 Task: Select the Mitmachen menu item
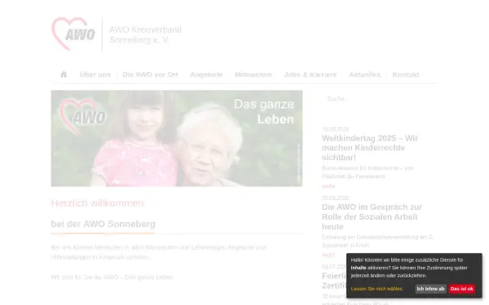click(253, 74)
